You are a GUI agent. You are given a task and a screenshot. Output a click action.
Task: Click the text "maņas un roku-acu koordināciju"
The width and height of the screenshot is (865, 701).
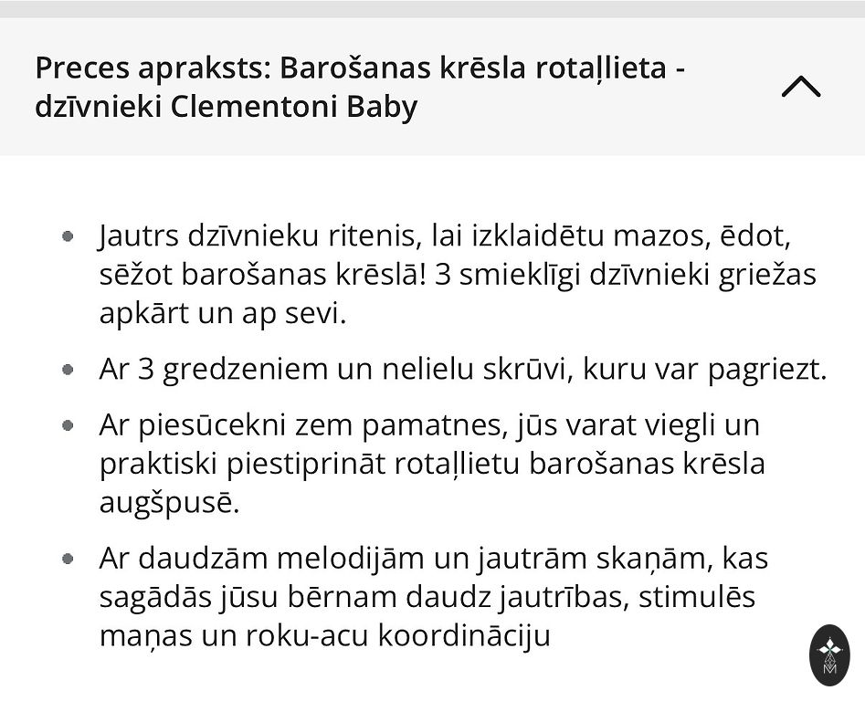tap(324, 635)
